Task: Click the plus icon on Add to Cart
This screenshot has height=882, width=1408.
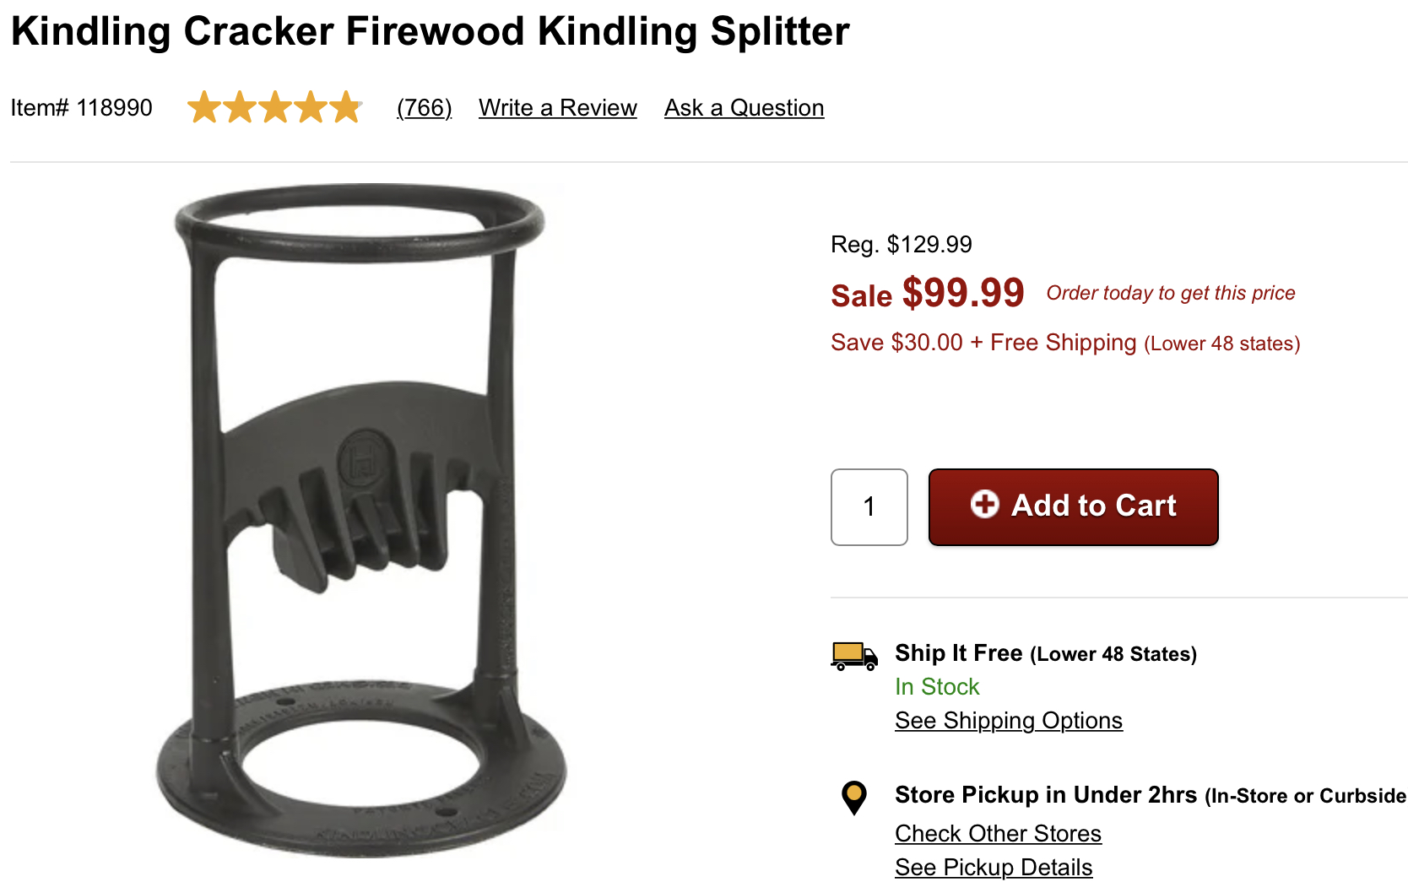Action: 984,505
